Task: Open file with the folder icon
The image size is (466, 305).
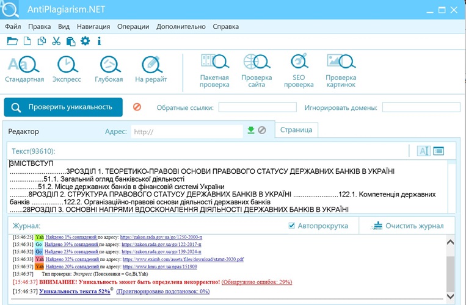Action: pyautogui.click(x=12, y=41)
